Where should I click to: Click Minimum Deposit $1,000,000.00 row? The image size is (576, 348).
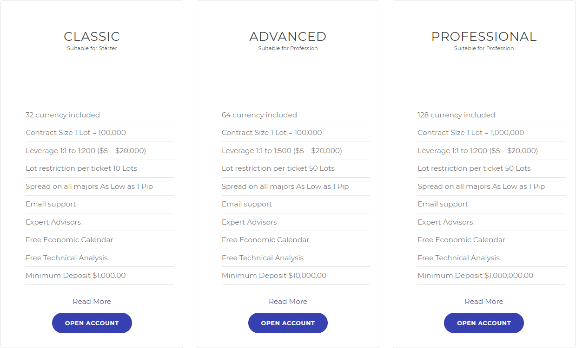pos(491,276)
